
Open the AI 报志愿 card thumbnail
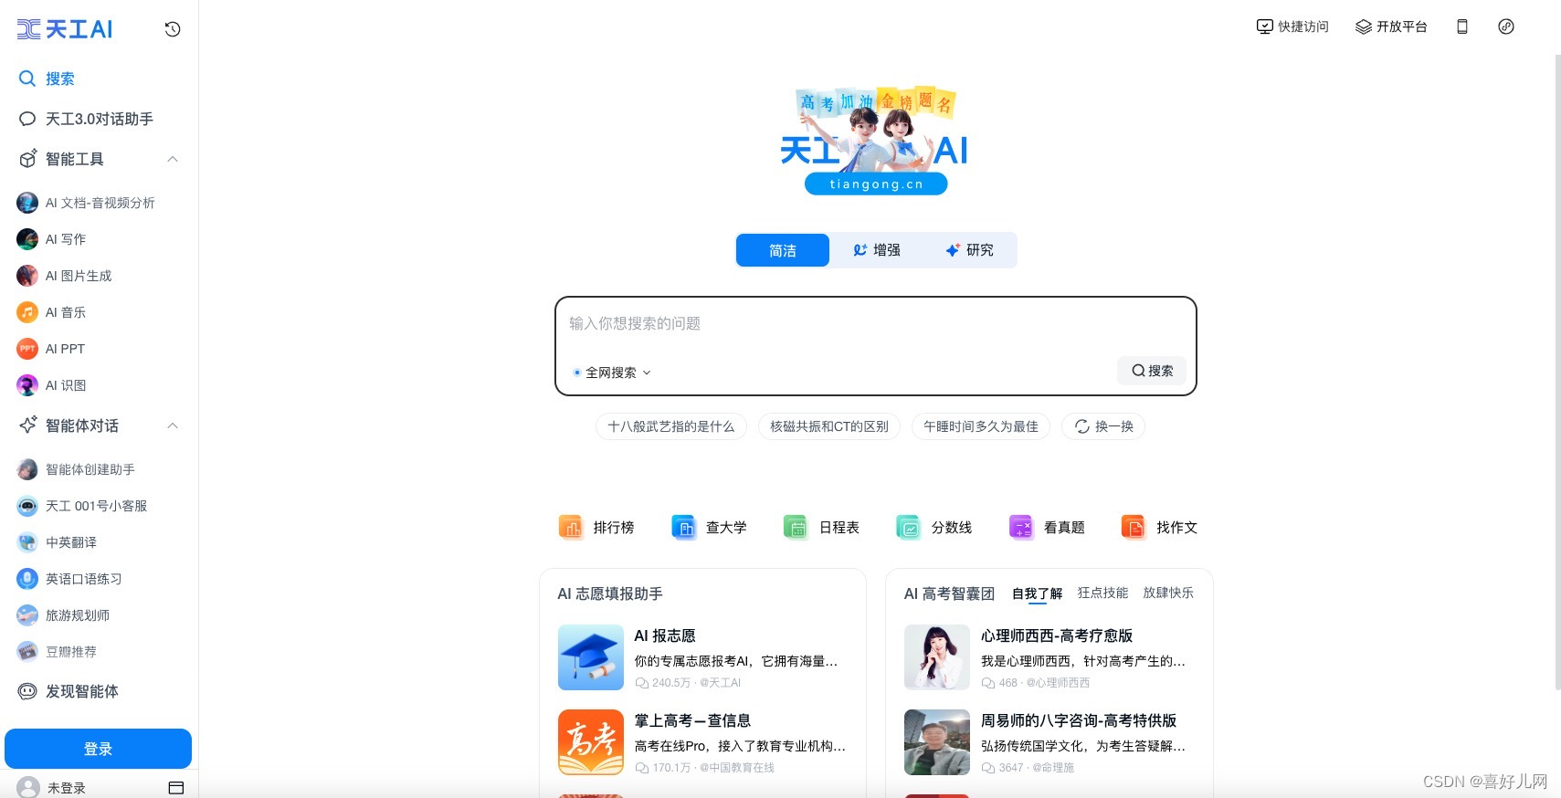click(x=591, y=657)
